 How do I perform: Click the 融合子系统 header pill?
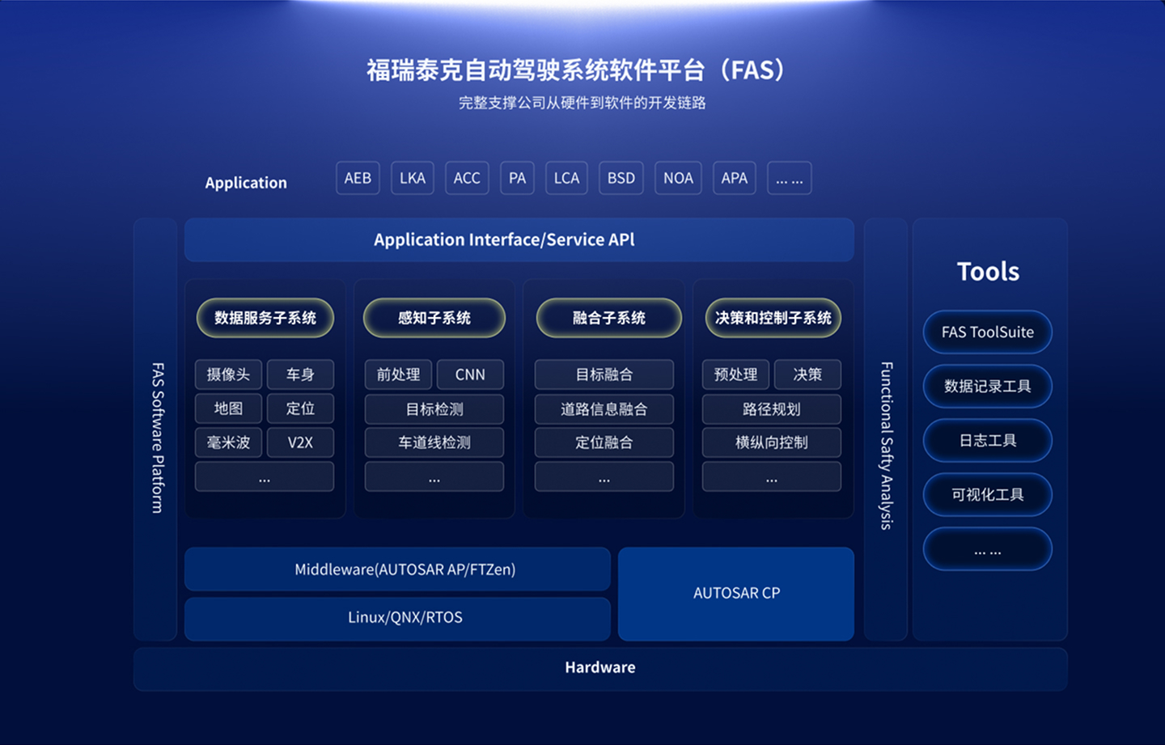pos(608,318)
